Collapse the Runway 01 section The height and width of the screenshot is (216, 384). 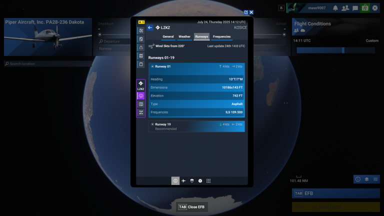point(152,66)
